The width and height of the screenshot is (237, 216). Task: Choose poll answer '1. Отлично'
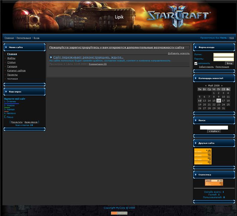pos(10,101)
